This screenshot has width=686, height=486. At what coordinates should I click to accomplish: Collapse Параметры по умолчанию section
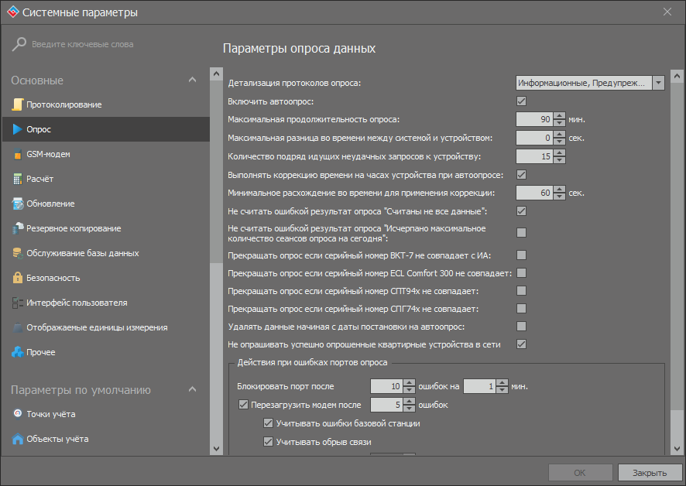(x=193, y=390)
